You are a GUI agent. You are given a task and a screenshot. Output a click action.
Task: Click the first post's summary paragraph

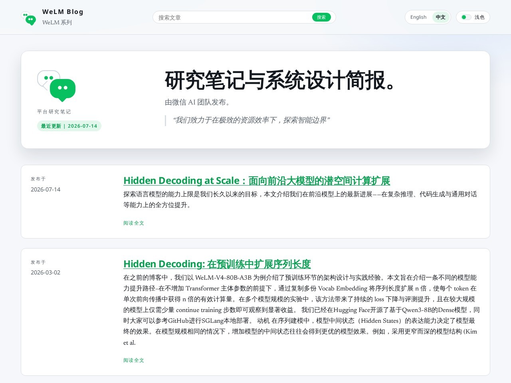300,199
